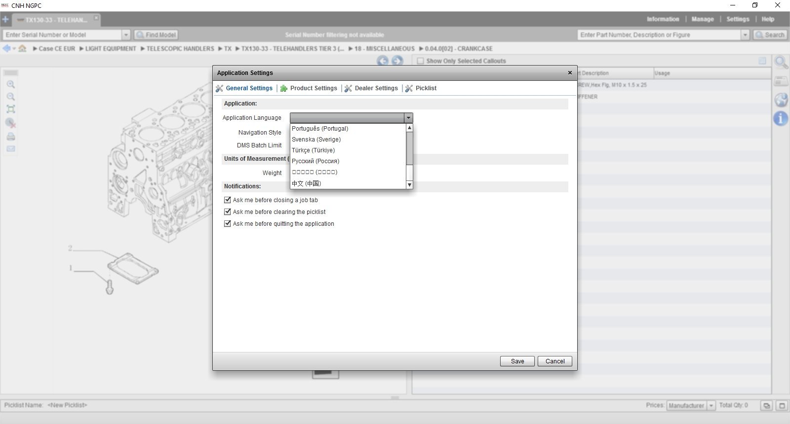Screen dimensions: 790x424
Task: Go to next figure arrow
Action: pyautogui.click(x=397, y=61)
